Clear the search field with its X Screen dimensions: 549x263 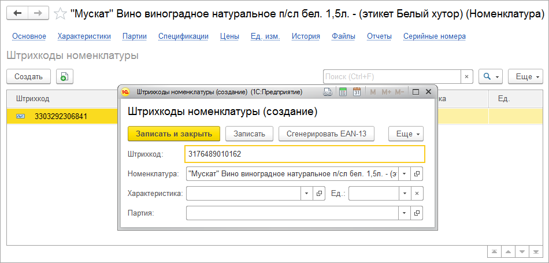point(466,76)
